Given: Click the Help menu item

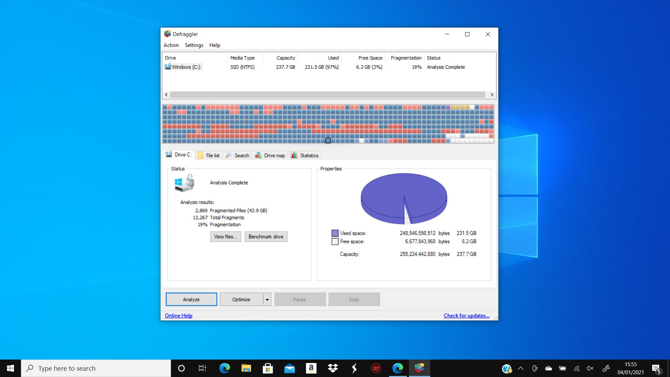Looking at the screenshot, I should click(215, 45).
